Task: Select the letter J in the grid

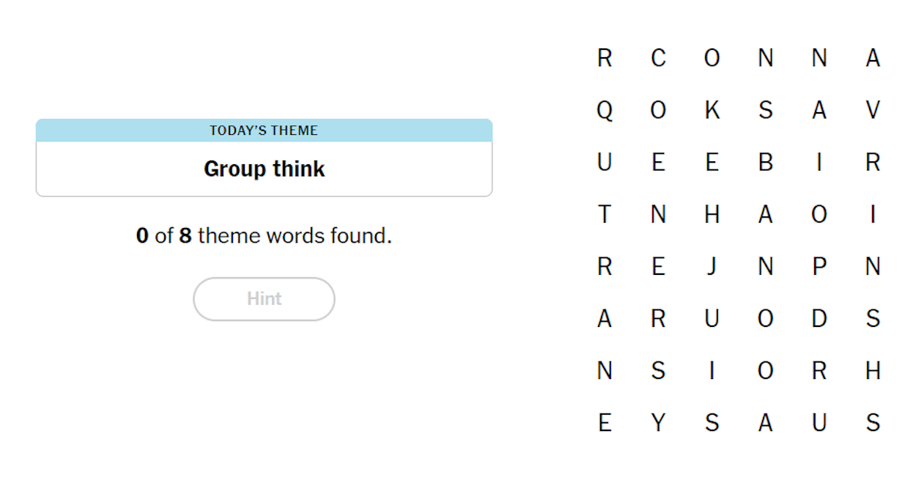Action: coord(712,266)
